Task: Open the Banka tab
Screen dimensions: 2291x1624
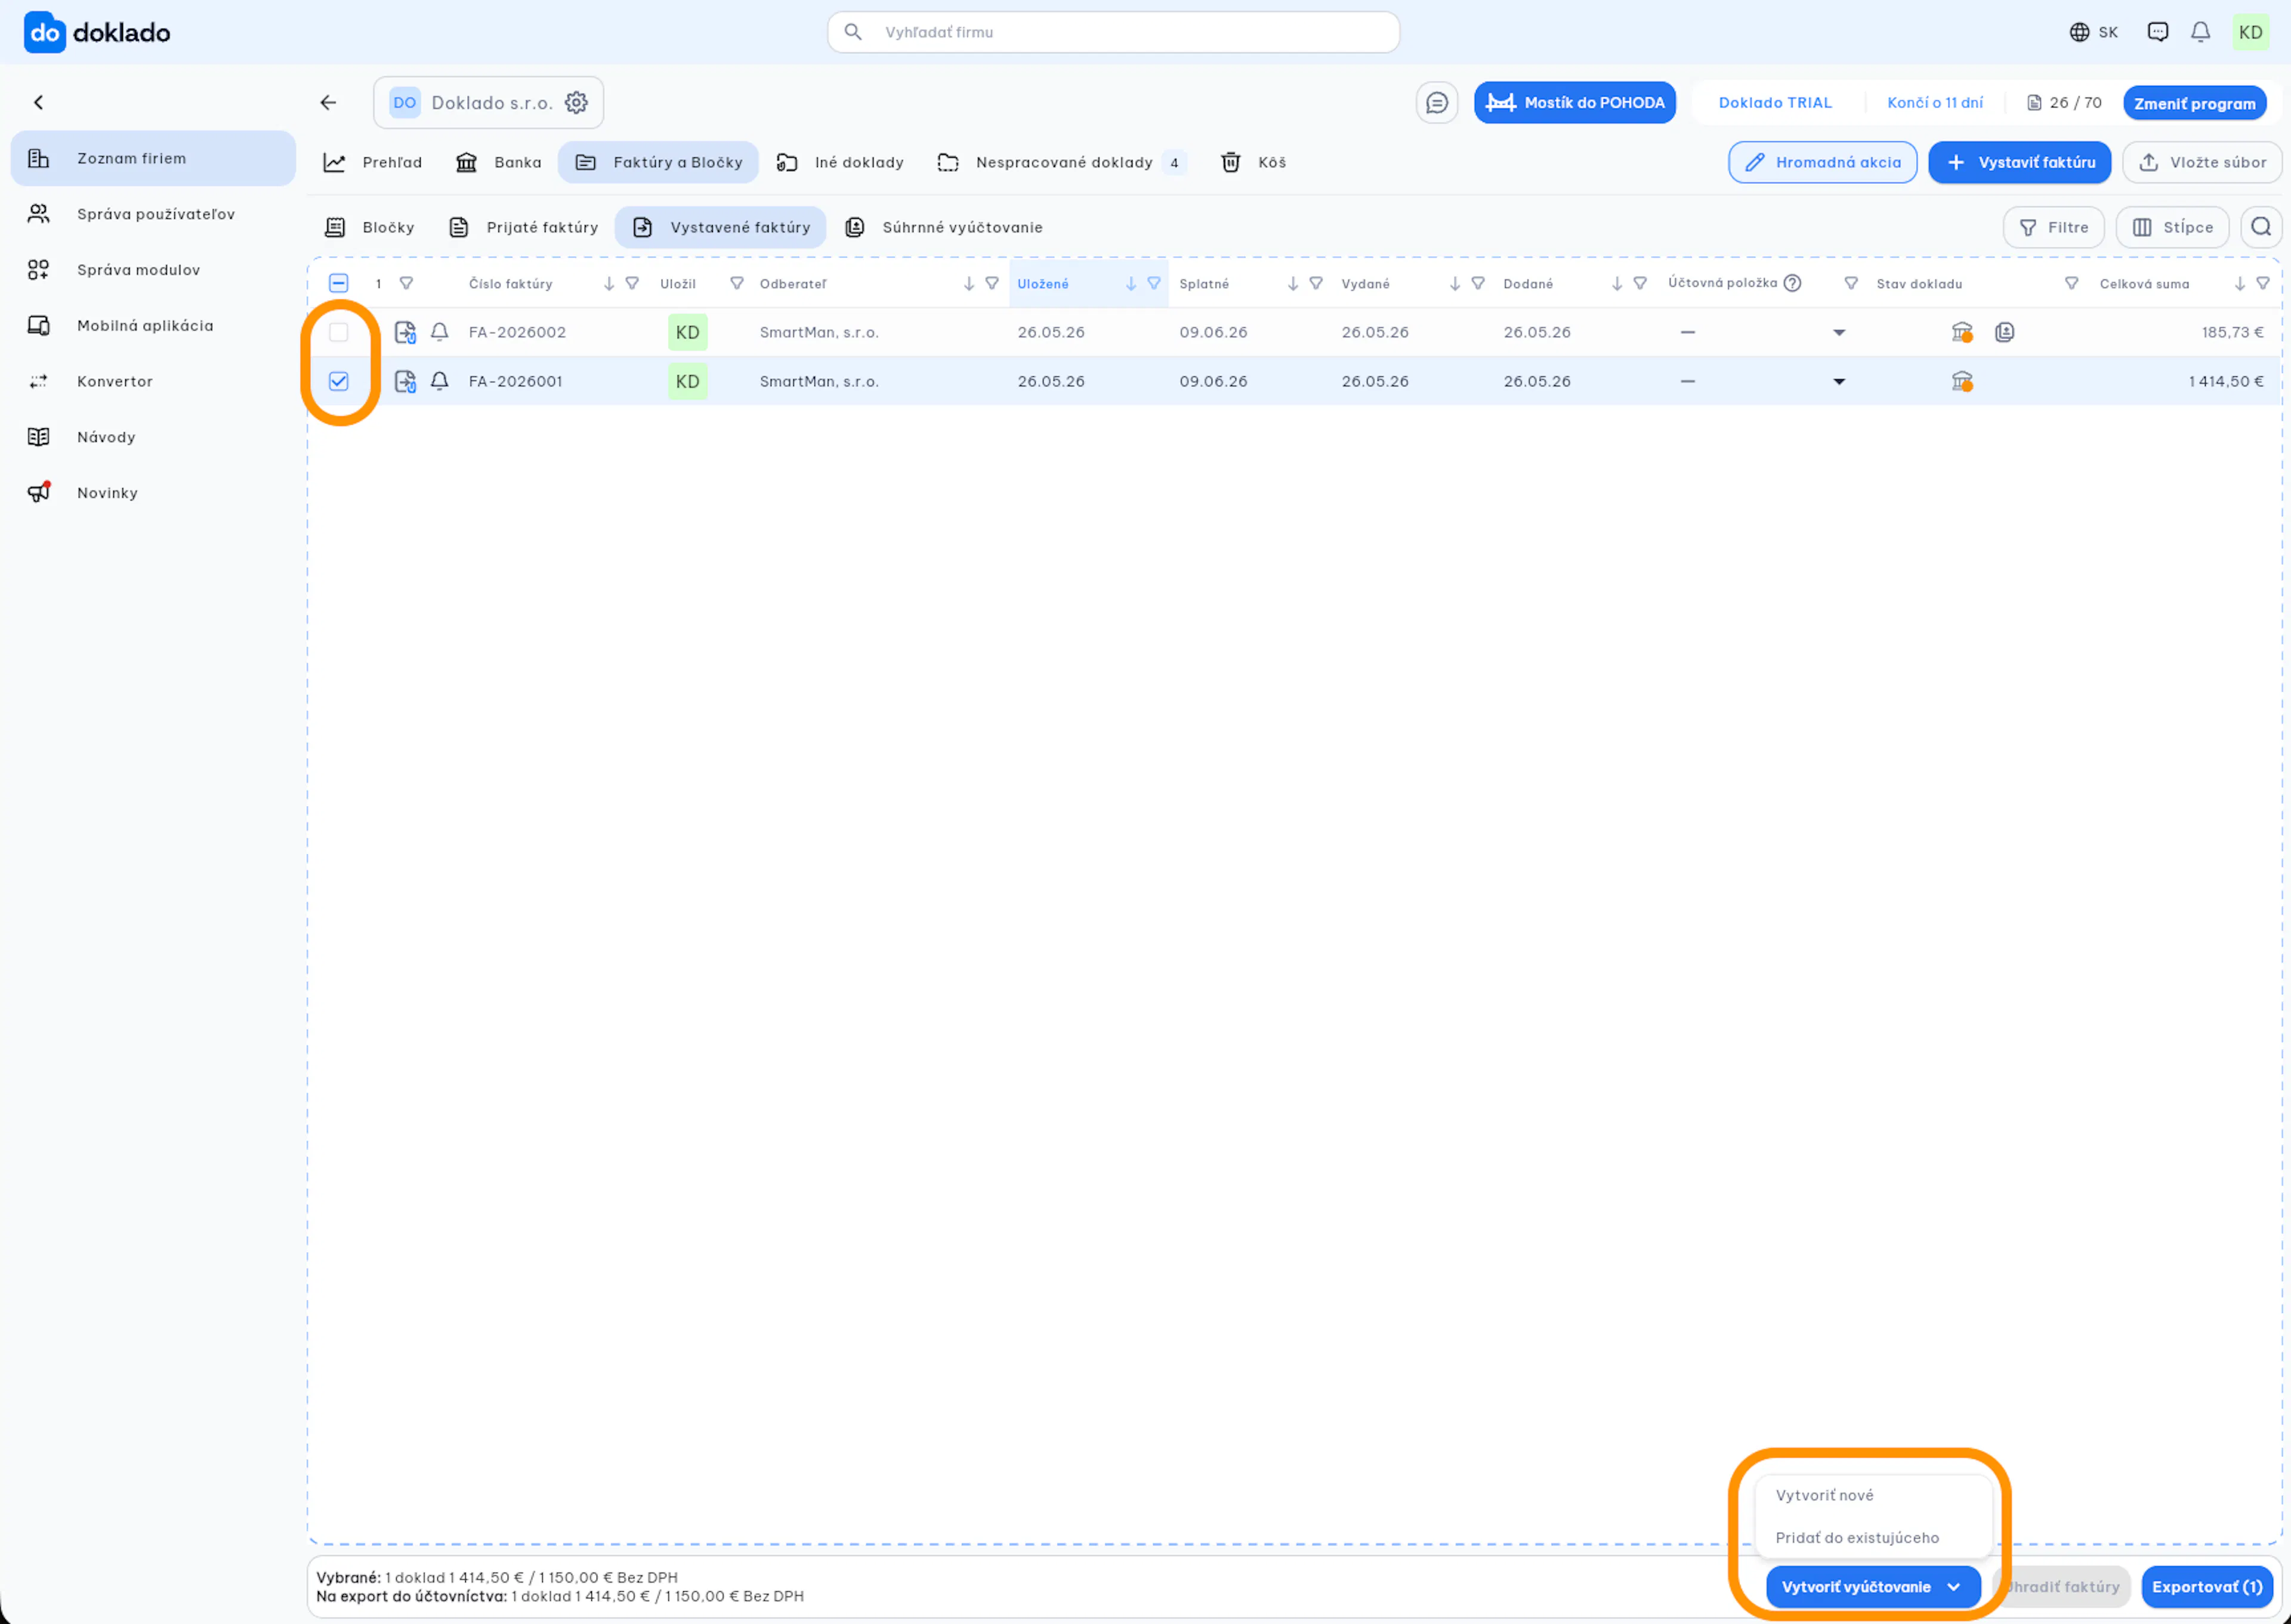Action: [x=498, y=162]
